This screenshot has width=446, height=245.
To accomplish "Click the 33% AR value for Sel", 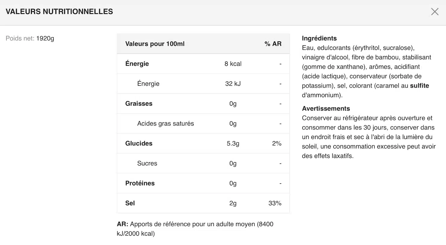I will (x=275, y=203).
